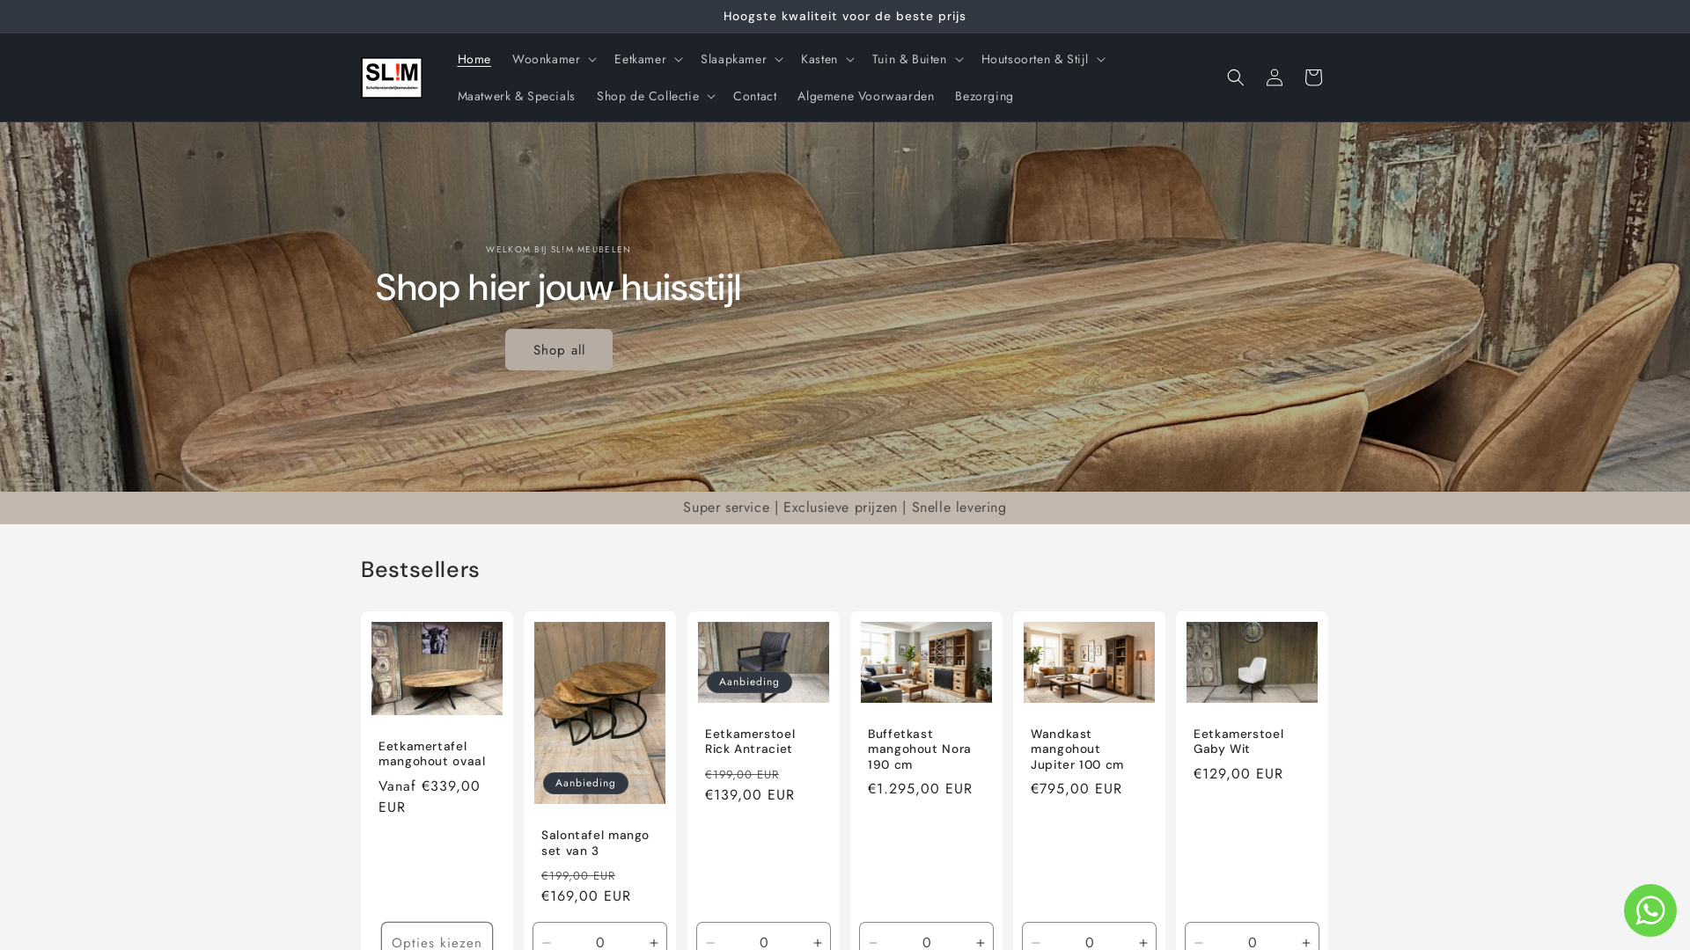1690x950 pixels.
Task: Expand the Houtsoorten & Stijl dropdown
Action: tap(1042, 59)
